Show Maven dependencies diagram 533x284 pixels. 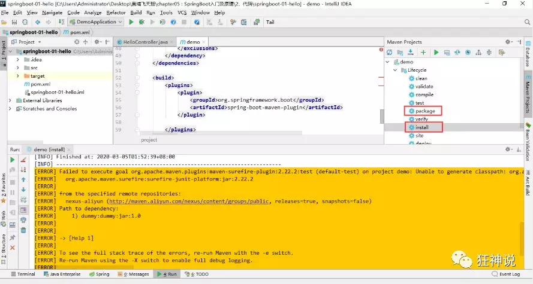coord(478,53)
